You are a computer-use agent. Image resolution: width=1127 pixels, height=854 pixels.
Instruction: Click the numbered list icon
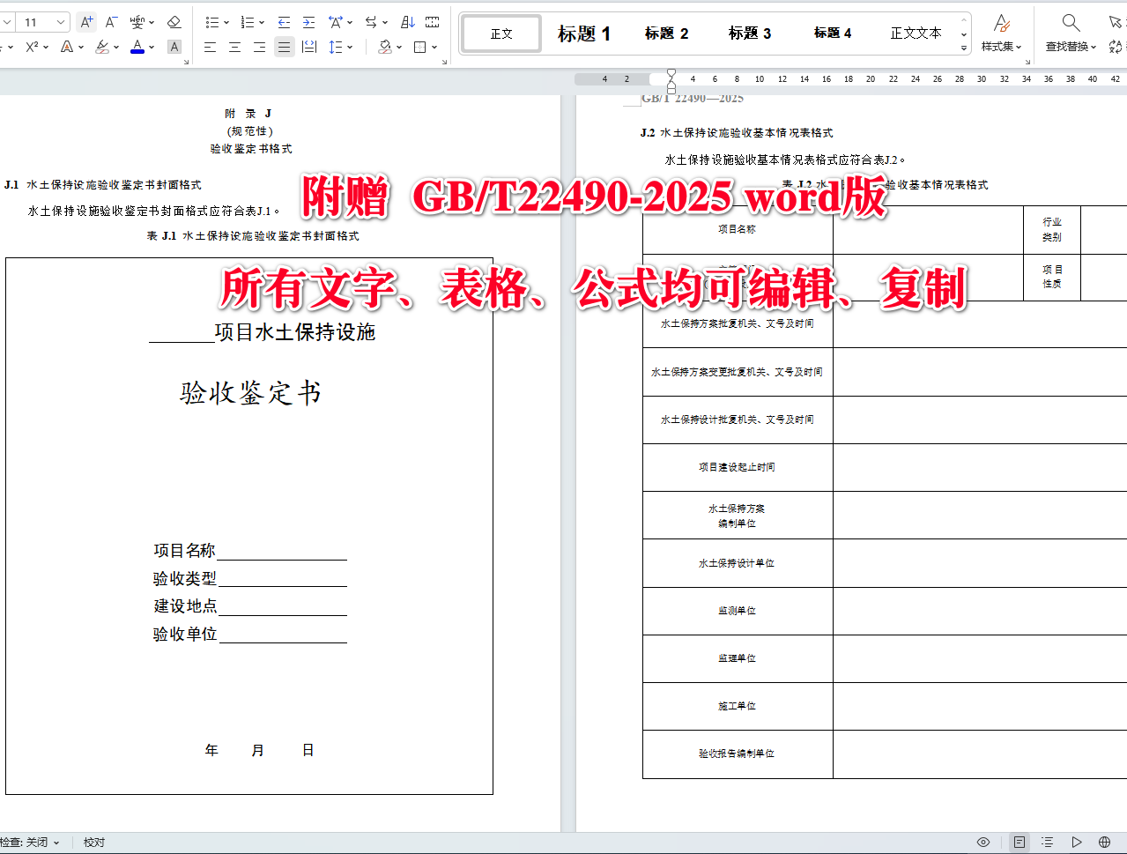(247, 21)
